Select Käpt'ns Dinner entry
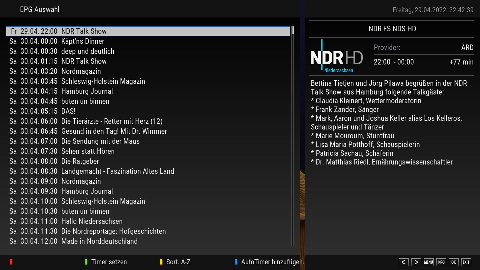 click(82, 41)
